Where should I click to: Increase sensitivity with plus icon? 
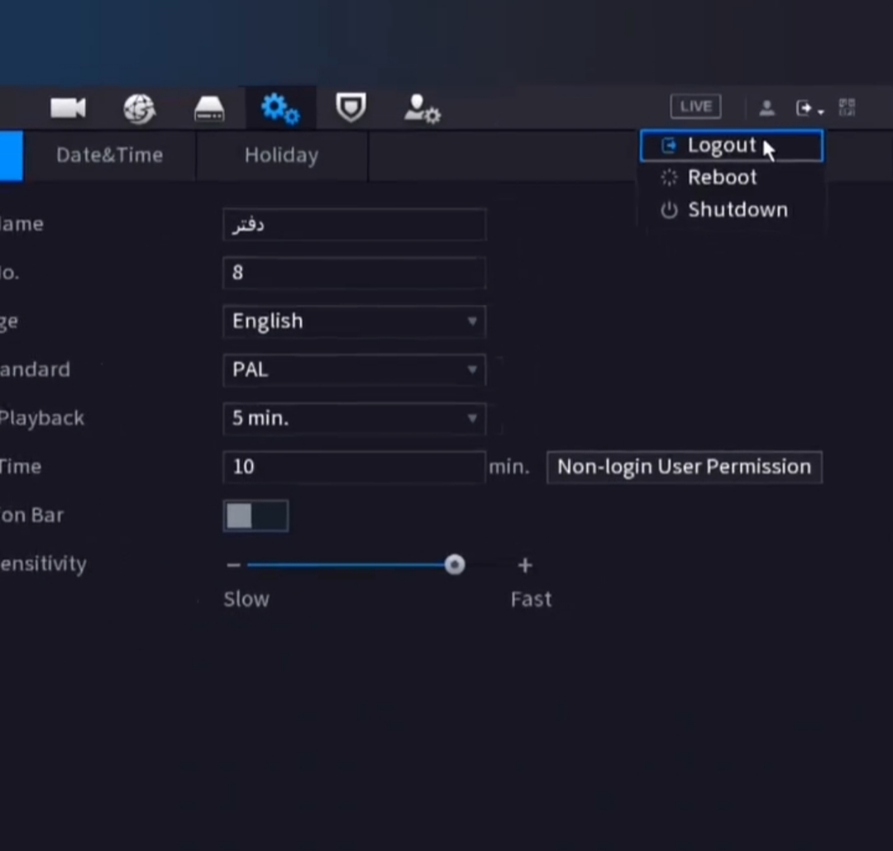point(525,565)
